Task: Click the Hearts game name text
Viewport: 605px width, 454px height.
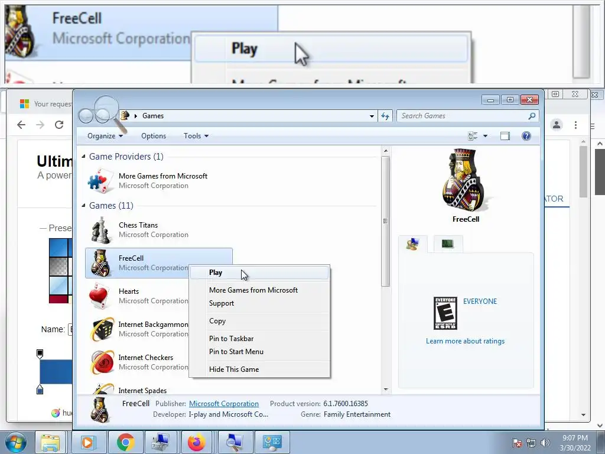Action: click(x=128, y=291)
